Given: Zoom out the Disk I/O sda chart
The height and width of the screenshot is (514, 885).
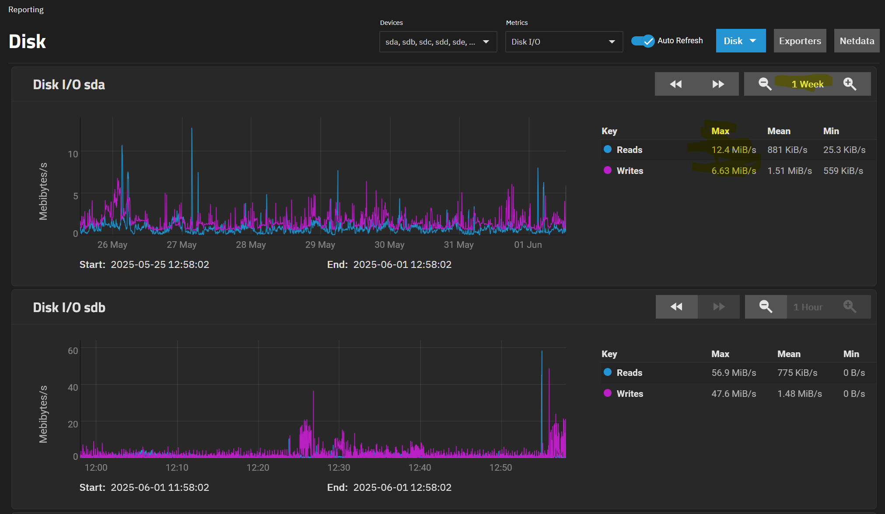Looking at the screenshot, I should click(x=765, y=84).
